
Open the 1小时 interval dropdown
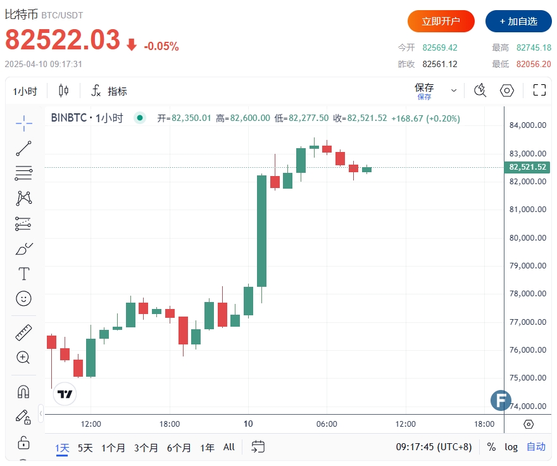(x=25, y=91)
